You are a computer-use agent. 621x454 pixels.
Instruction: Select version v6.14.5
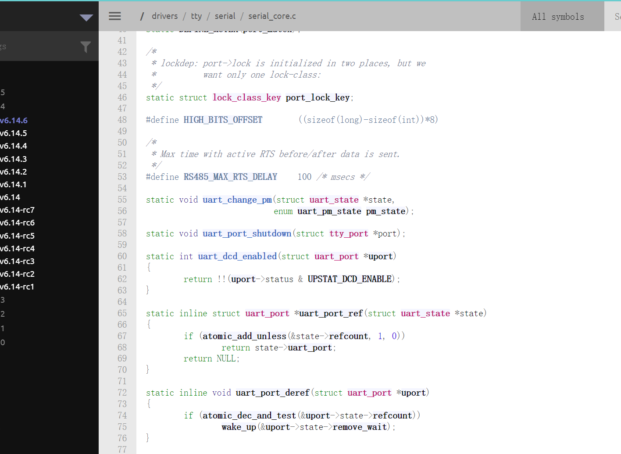click(x=14, y=133)
